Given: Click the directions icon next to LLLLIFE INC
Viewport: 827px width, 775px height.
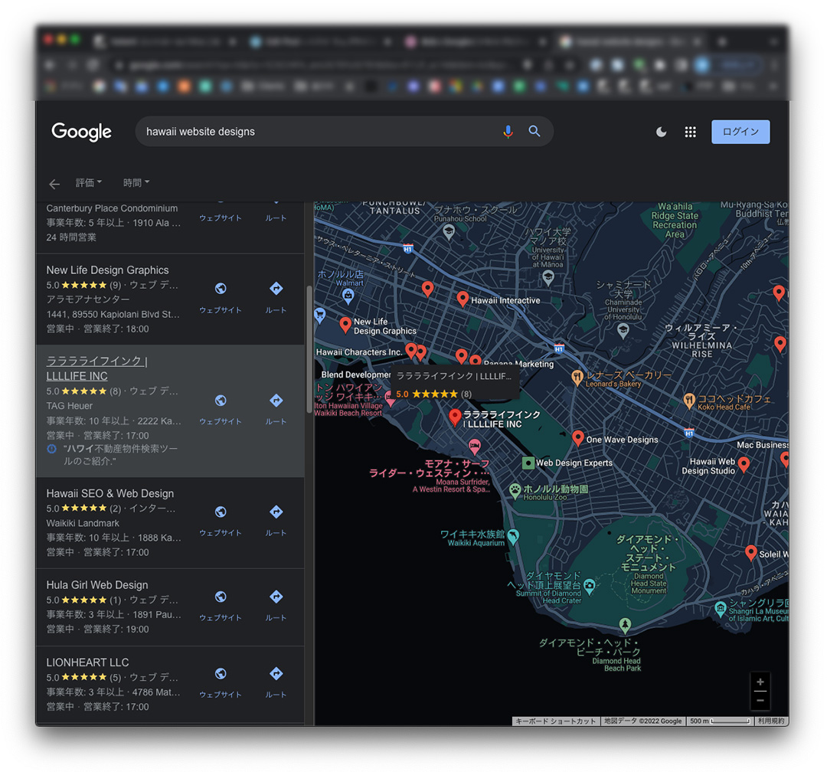Looking at the screenshot, I should pyautogui.click(x=276, y=400).
